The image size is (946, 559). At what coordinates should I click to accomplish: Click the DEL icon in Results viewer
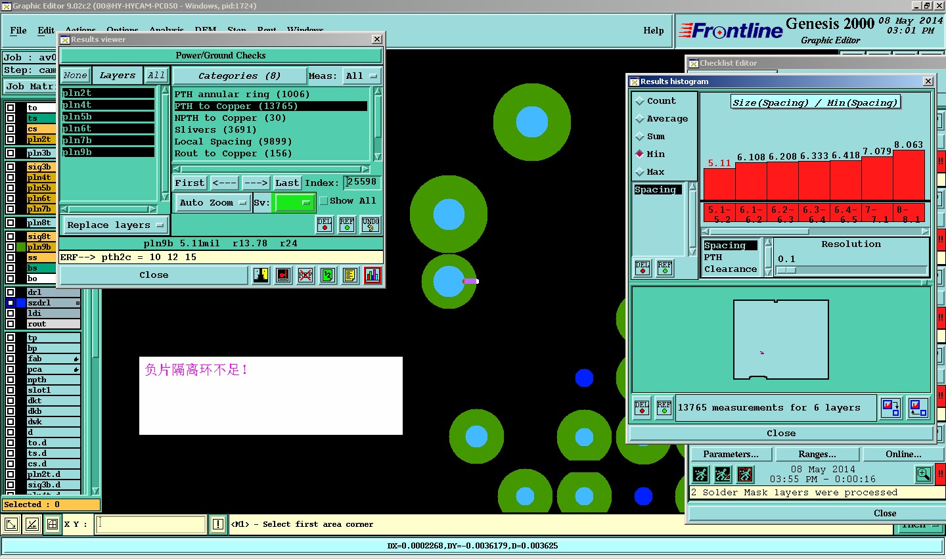(325, 224)
